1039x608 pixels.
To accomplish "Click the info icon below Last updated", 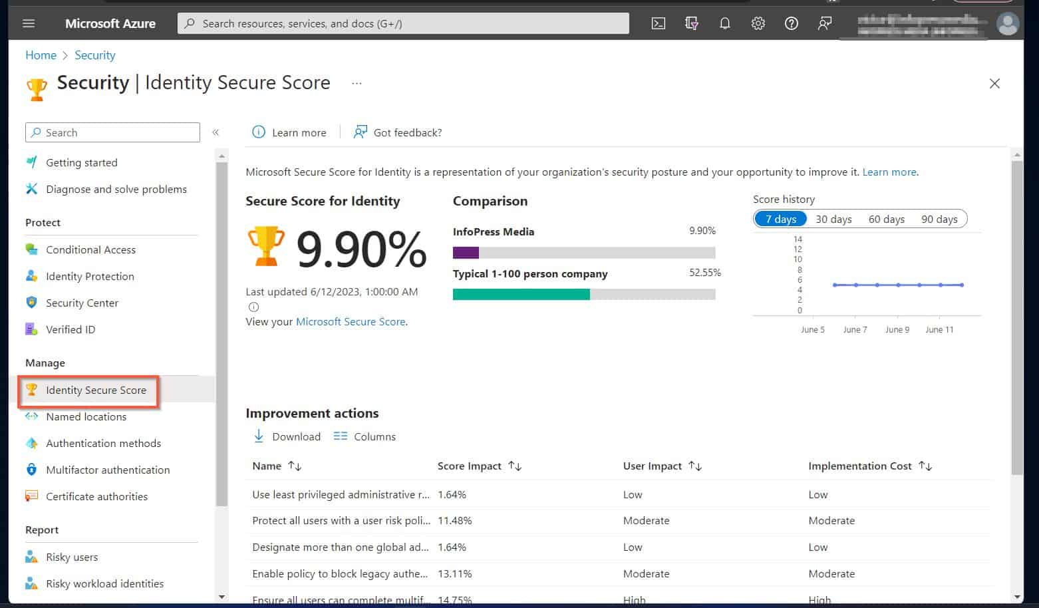I will pos(253,307).
